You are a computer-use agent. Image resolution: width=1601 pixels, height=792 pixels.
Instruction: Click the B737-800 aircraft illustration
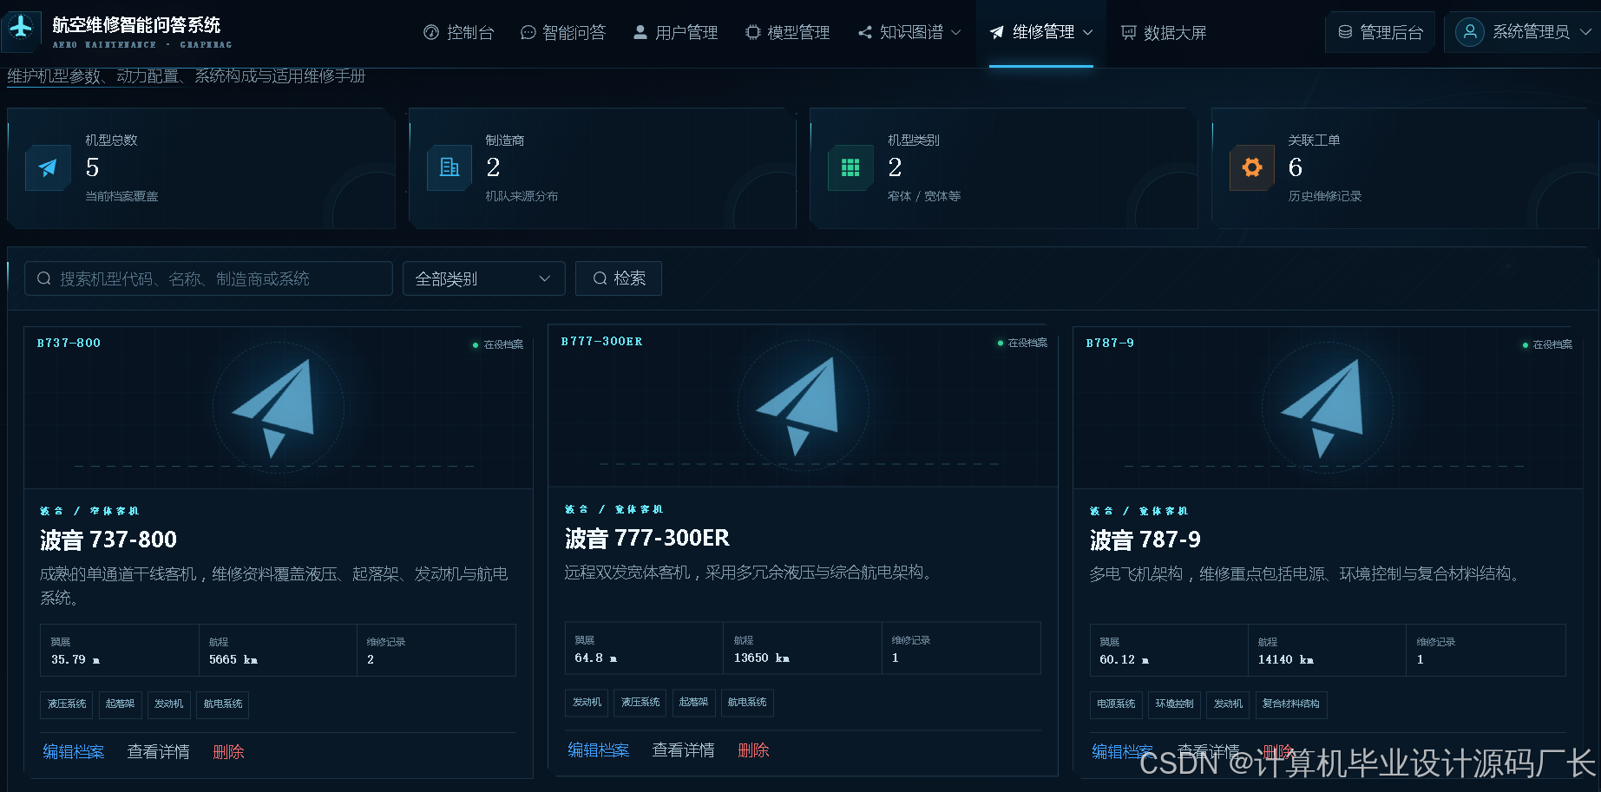(278, 407)
